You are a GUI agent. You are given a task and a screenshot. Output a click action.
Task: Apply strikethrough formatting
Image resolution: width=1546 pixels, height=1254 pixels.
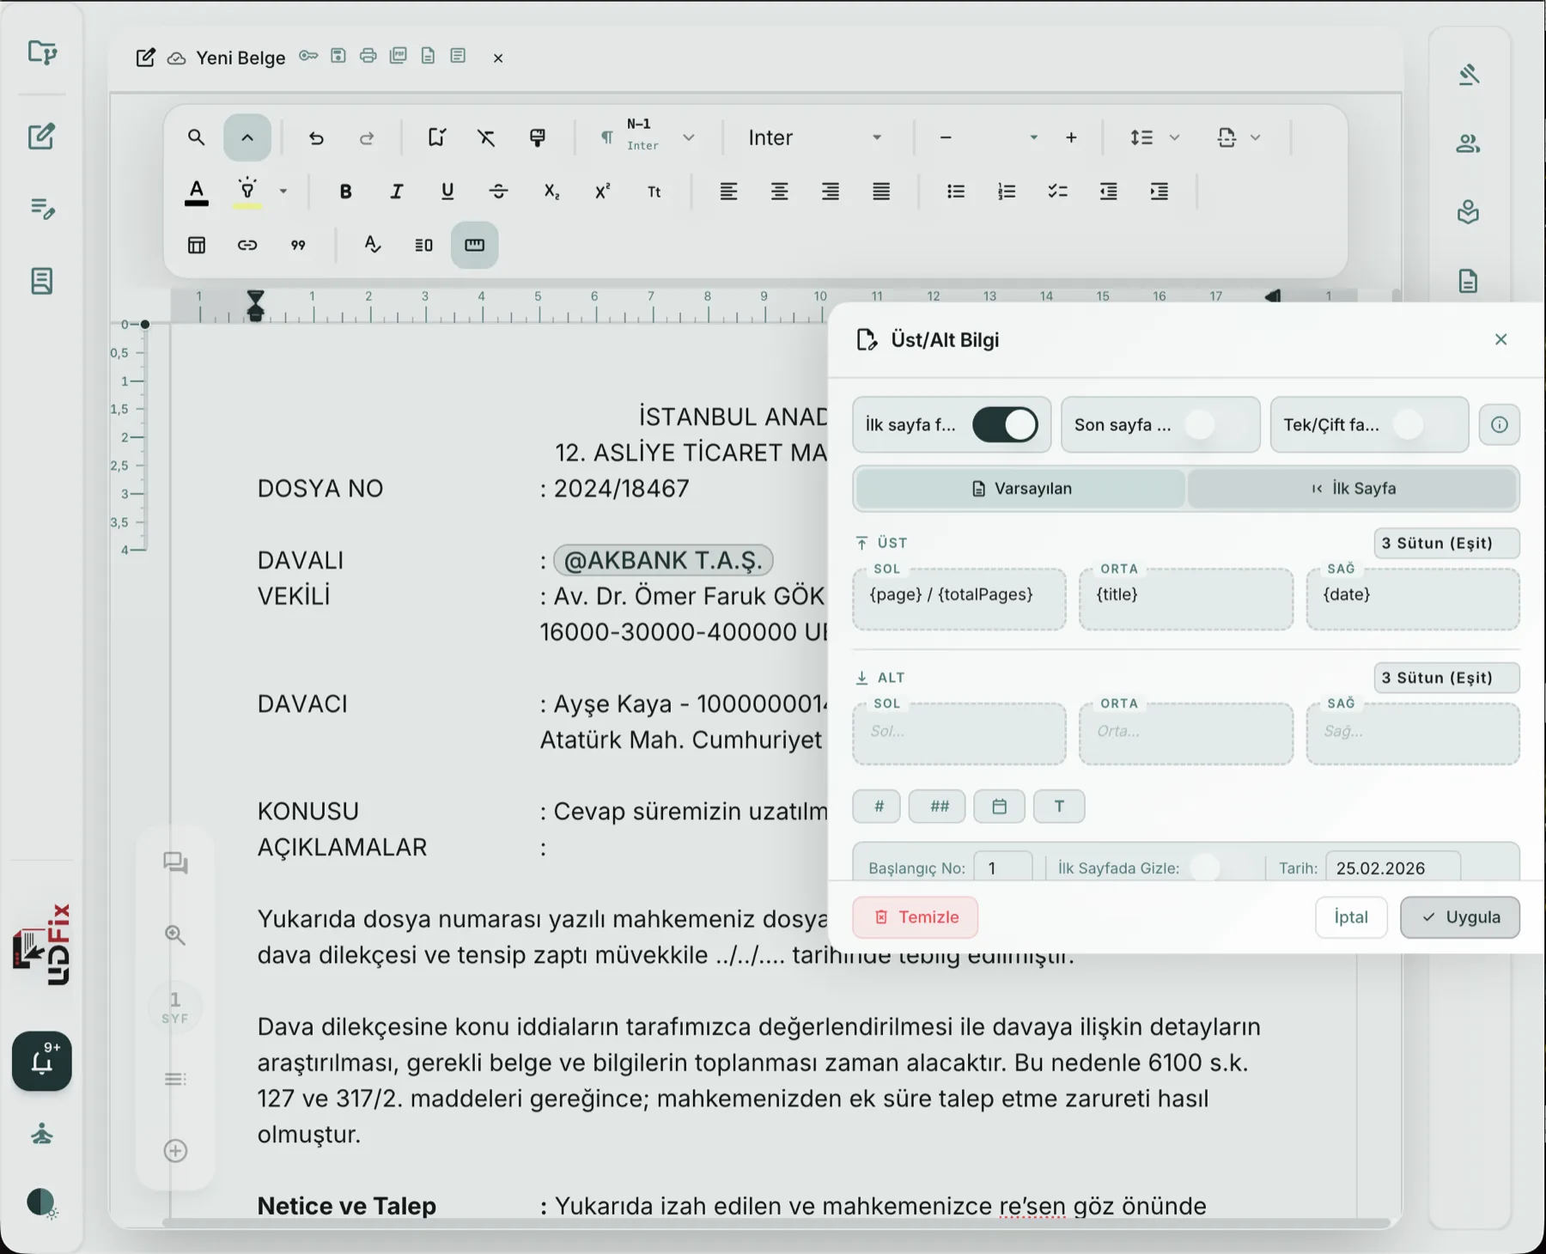click(499, 192)
